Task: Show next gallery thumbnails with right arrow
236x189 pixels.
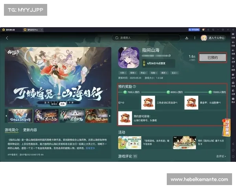Action: [x=110, y=116]
